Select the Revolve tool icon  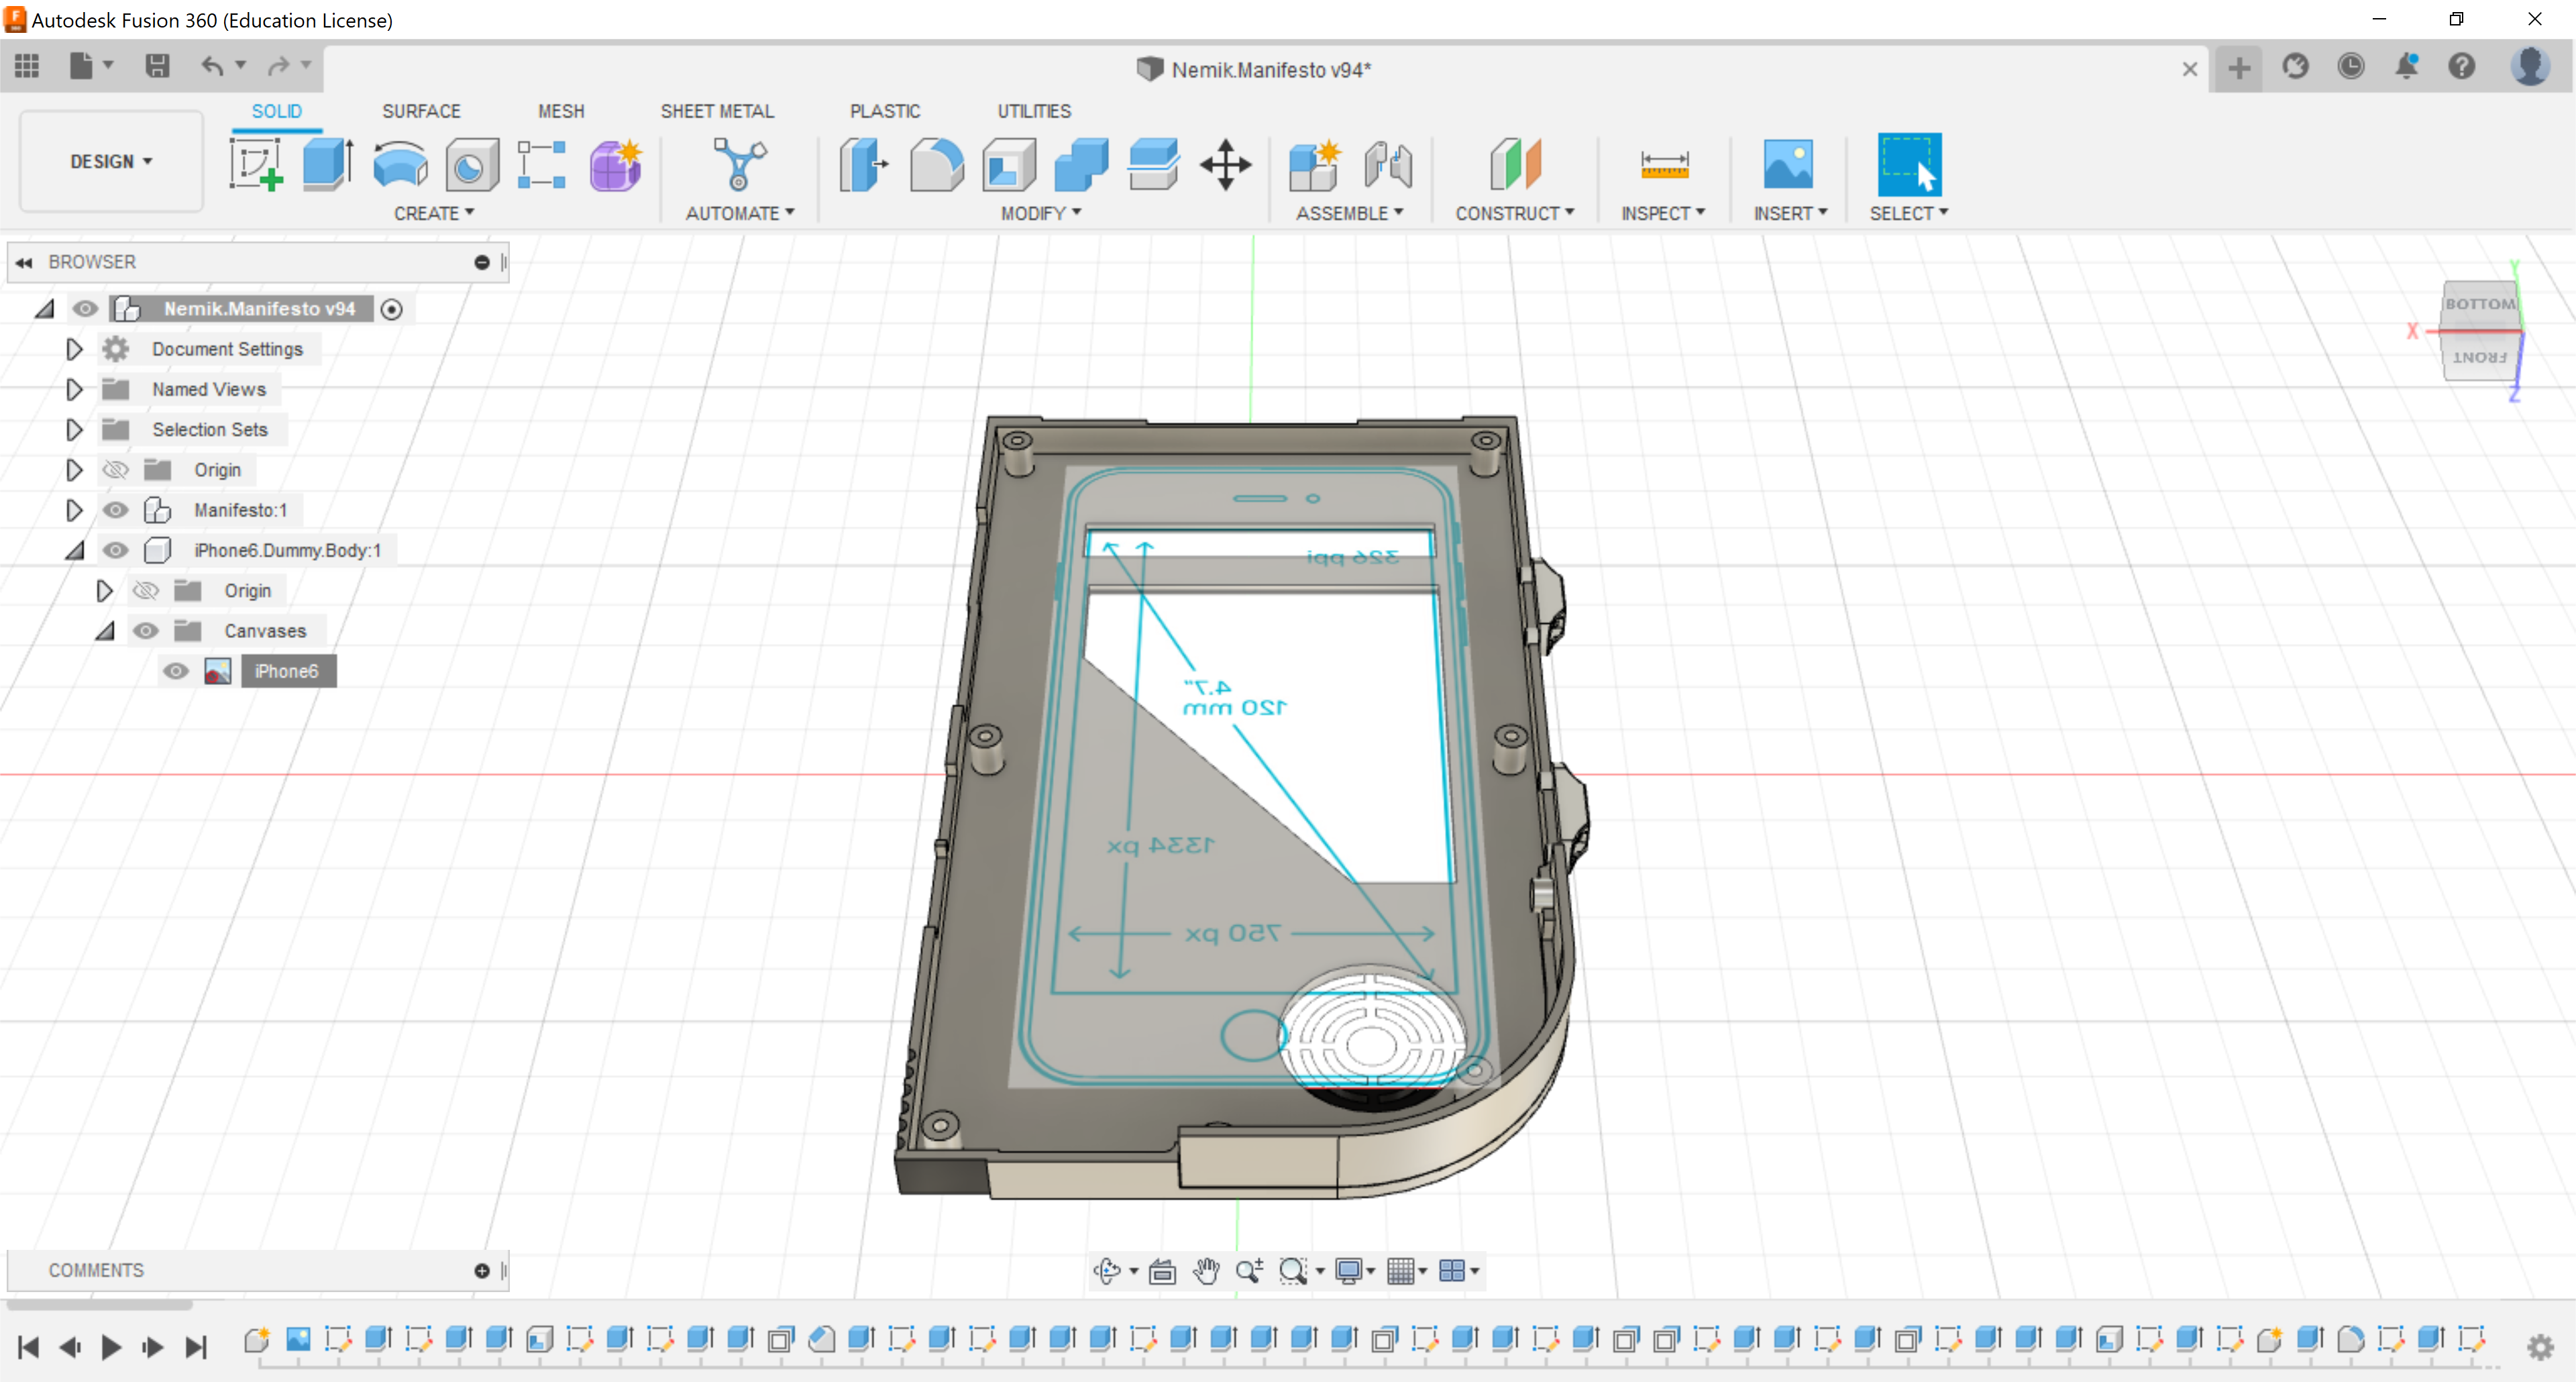click(x=400, y=165)
